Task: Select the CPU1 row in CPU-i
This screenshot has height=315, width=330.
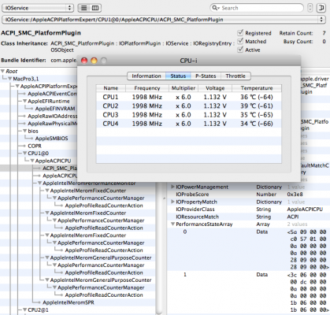Action: 189,97
